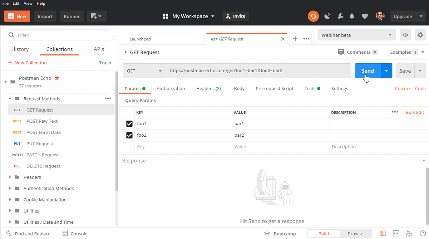Uncheck the foo1 query parameter

tap(129, 124)
